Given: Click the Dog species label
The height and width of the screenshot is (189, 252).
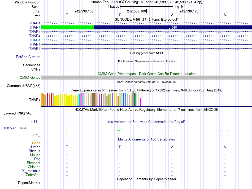Looking at the screenshot, I should tap(37, 159).
